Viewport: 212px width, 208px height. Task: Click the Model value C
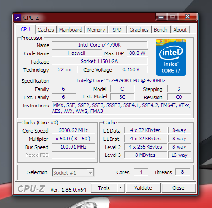tap(122, 89)
